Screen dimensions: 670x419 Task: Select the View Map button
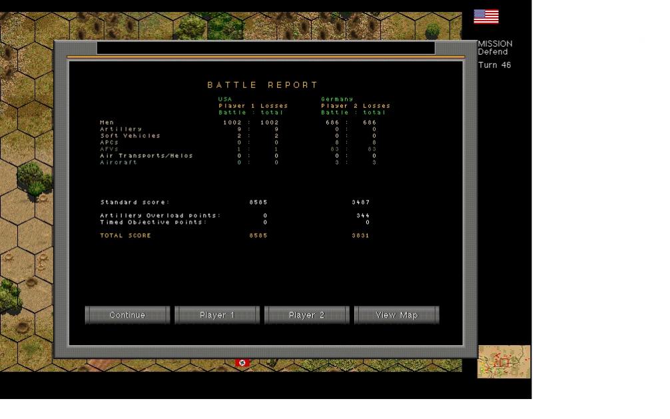[396, 315]
